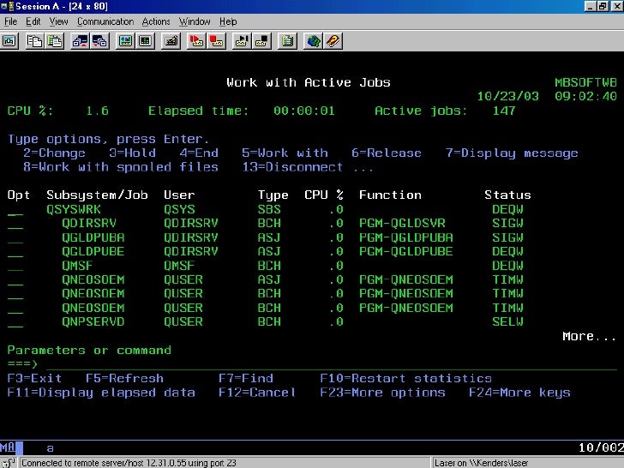Click the 'Work with Active Jobs' screen title

click(x=309, y=82)
